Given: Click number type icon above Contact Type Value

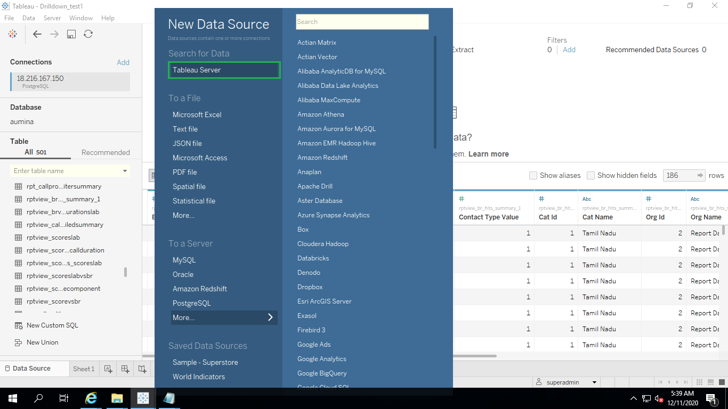Looking at the screenshot, I should (x=462, y=199).
